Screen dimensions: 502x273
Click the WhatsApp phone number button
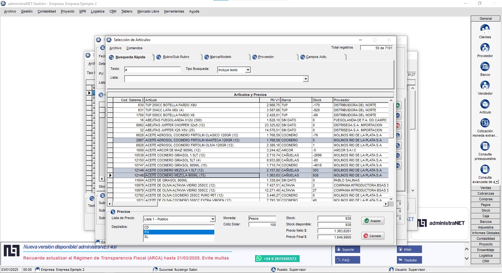point(277,259)
